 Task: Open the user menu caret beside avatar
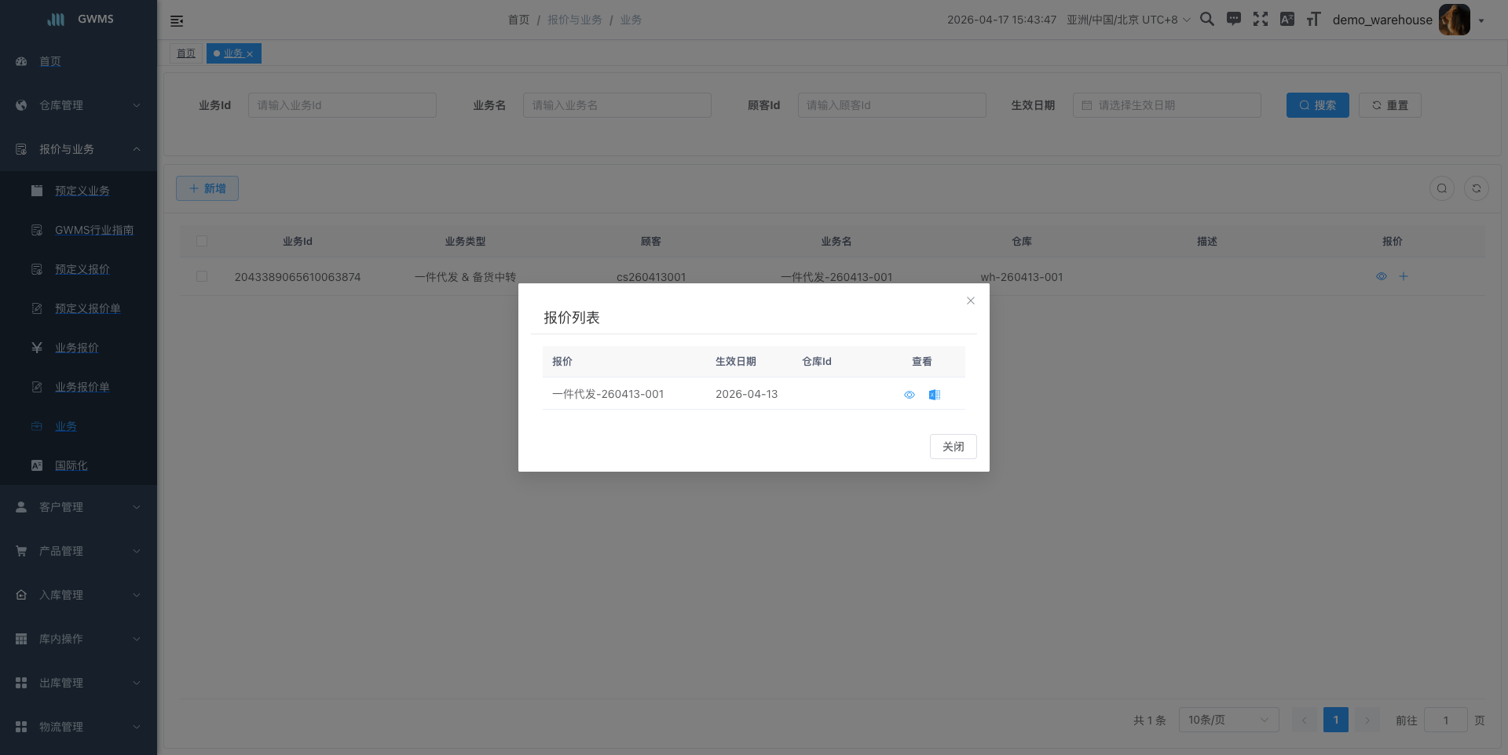pos(1481,21)
